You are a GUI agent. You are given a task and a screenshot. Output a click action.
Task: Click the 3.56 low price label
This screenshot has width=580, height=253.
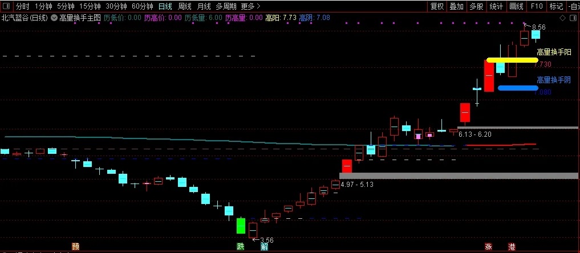pyautogui.click(x=267, y=240)
